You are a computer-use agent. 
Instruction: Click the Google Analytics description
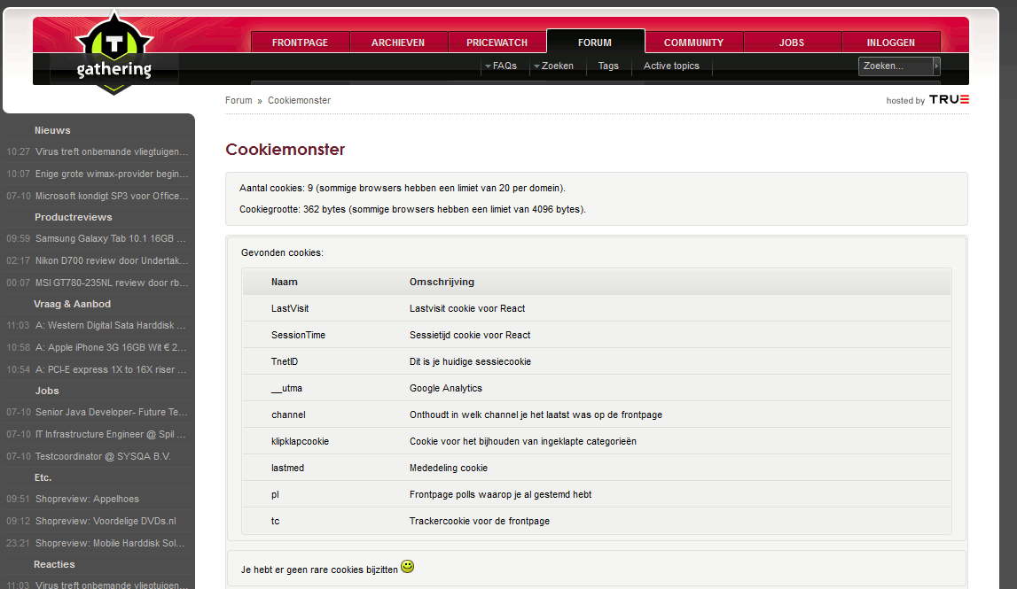[446, 388]
